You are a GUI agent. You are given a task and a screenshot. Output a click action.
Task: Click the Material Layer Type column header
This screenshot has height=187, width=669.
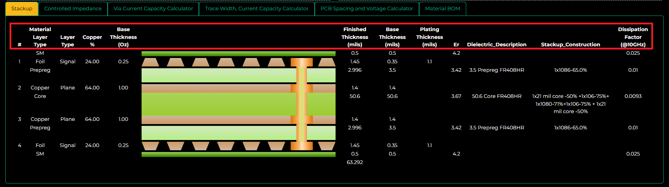coord(40,37)
